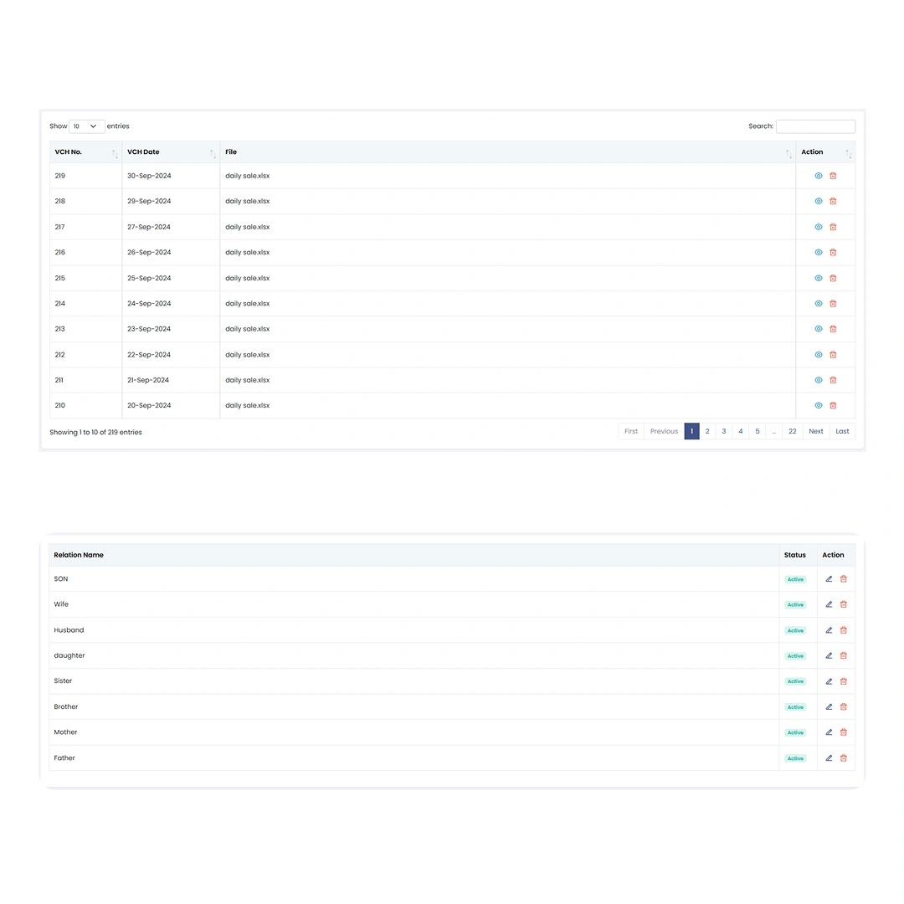Sort table by VCH Date column
This screenshot has height=904, width=904.
click(171, 152)
